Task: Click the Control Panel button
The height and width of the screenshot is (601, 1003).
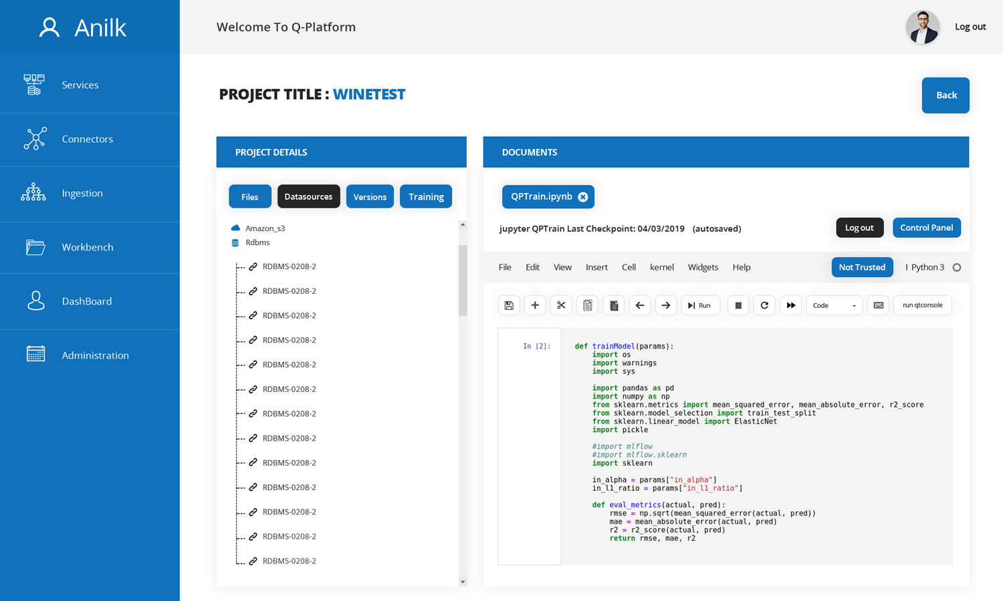Action: pyautogui.click(x=927, y=228)
